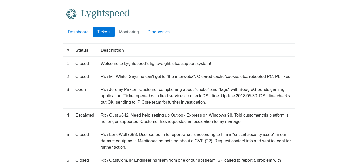358x162 pixels.
Task: Click the Open status of ticket 3
Action: pyautogui.click(x=80, y=89)
